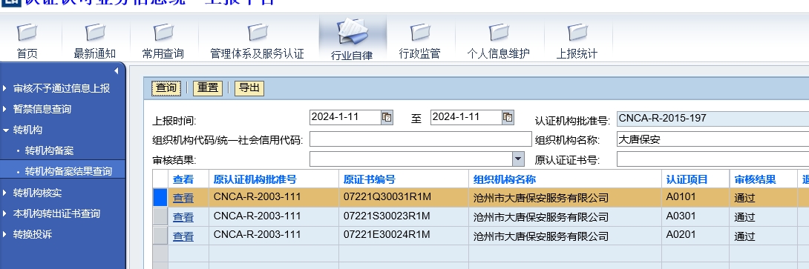
Task: Expand 暂禁信息查询 tree node
Action: tap(5, 109)
